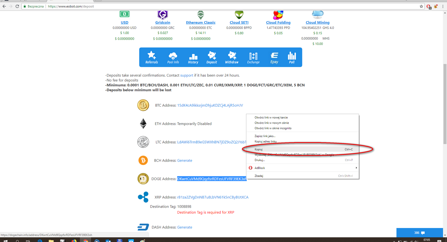Image resolution: width=447 pixels, height=242 pixels.
Task: Click the Cloud Mining cloud icon
Action: 318,14
